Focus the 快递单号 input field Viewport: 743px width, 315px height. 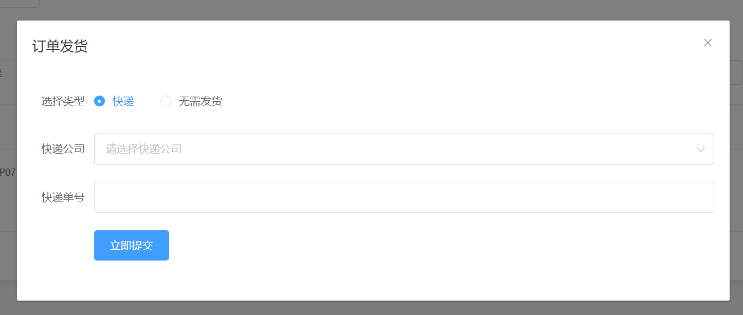(x=404, y=197)
